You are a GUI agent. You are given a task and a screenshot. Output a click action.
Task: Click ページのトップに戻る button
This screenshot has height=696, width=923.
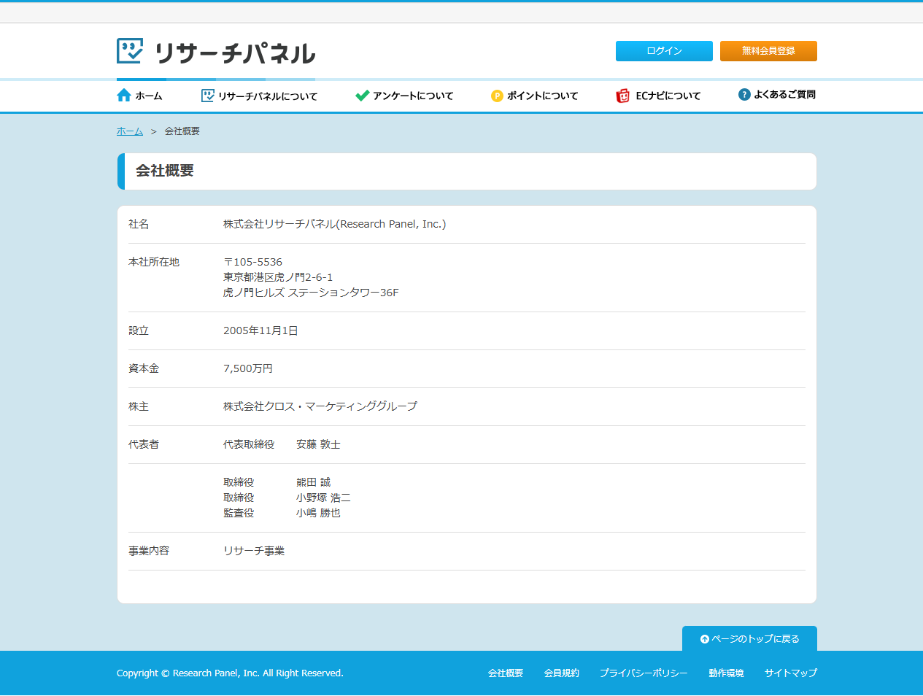(749, 638)
